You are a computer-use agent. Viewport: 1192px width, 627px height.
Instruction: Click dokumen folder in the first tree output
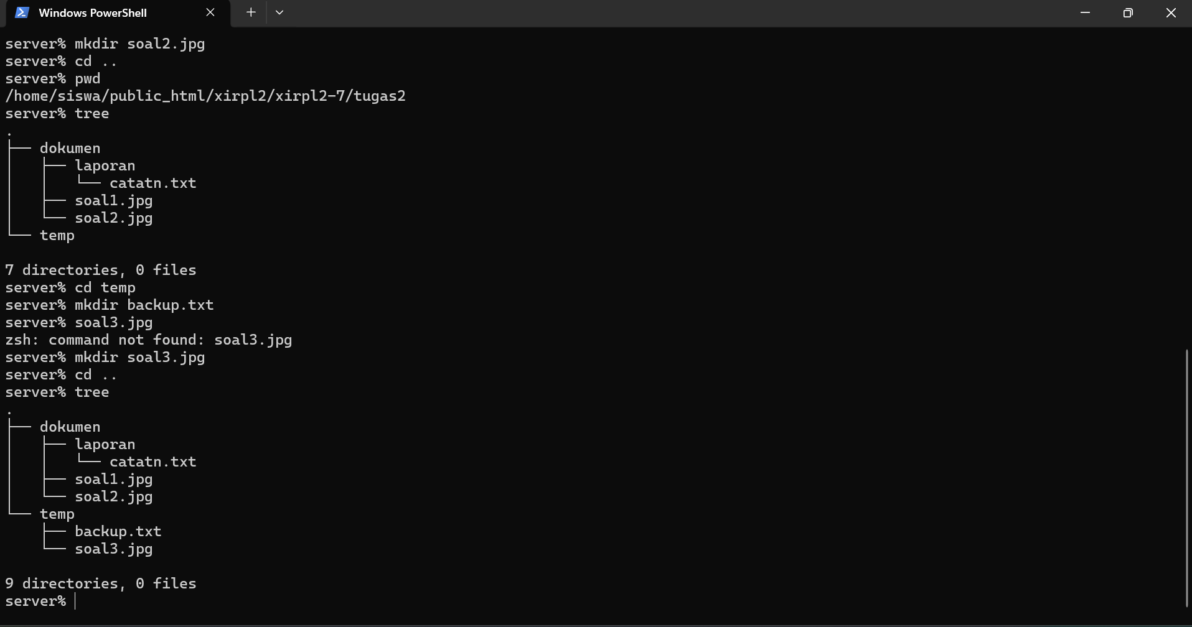[70, 148]
